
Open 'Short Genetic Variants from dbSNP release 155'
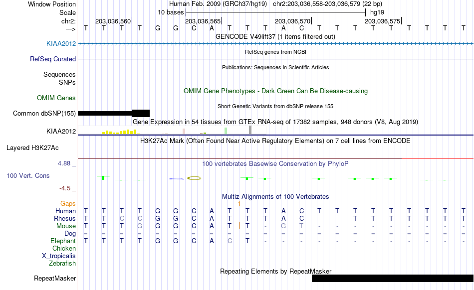[x=275, y=106]
